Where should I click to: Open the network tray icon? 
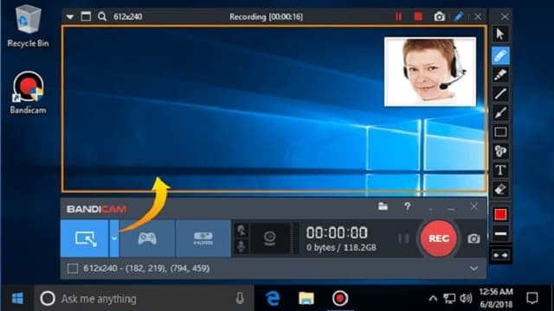[449, 299]
